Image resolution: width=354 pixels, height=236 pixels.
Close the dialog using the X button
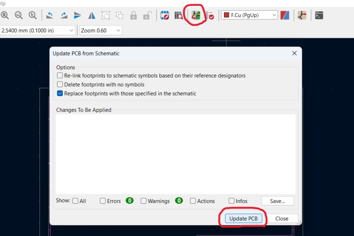click(294, 53)
